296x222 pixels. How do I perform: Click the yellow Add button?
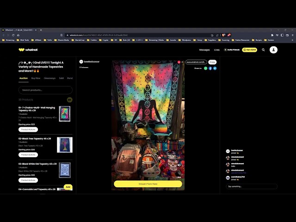tap(68, 187)
